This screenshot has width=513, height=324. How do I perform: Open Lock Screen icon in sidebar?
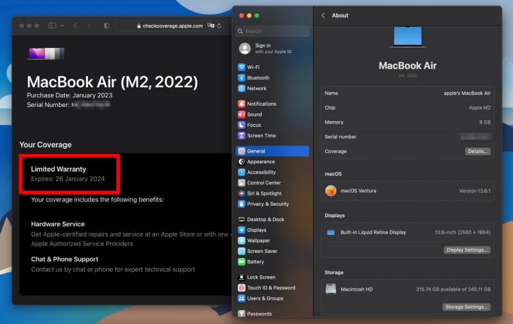tap(242, 277)
